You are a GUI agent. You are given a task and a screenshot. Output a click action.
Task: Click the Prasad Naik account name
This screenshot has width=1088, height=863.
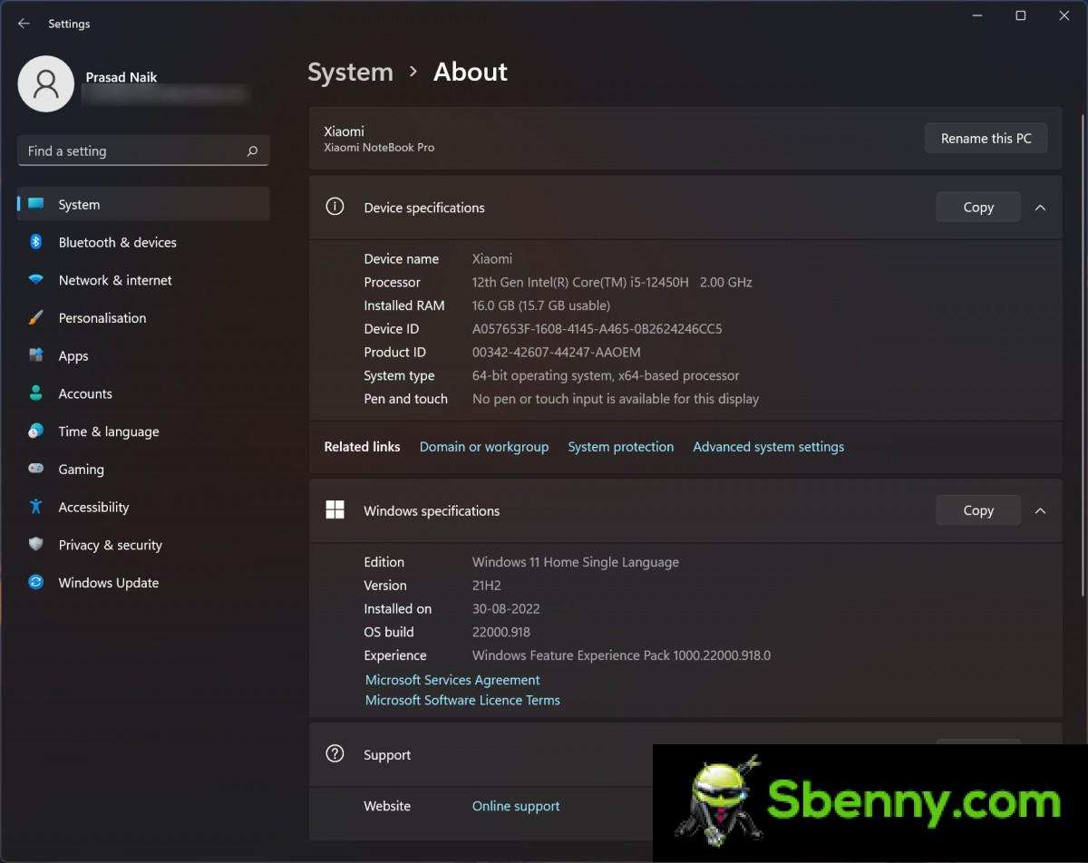coord(121,77)
